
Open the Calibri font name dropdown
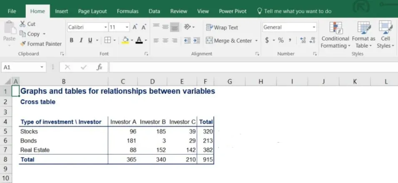[x=105, y=28]
